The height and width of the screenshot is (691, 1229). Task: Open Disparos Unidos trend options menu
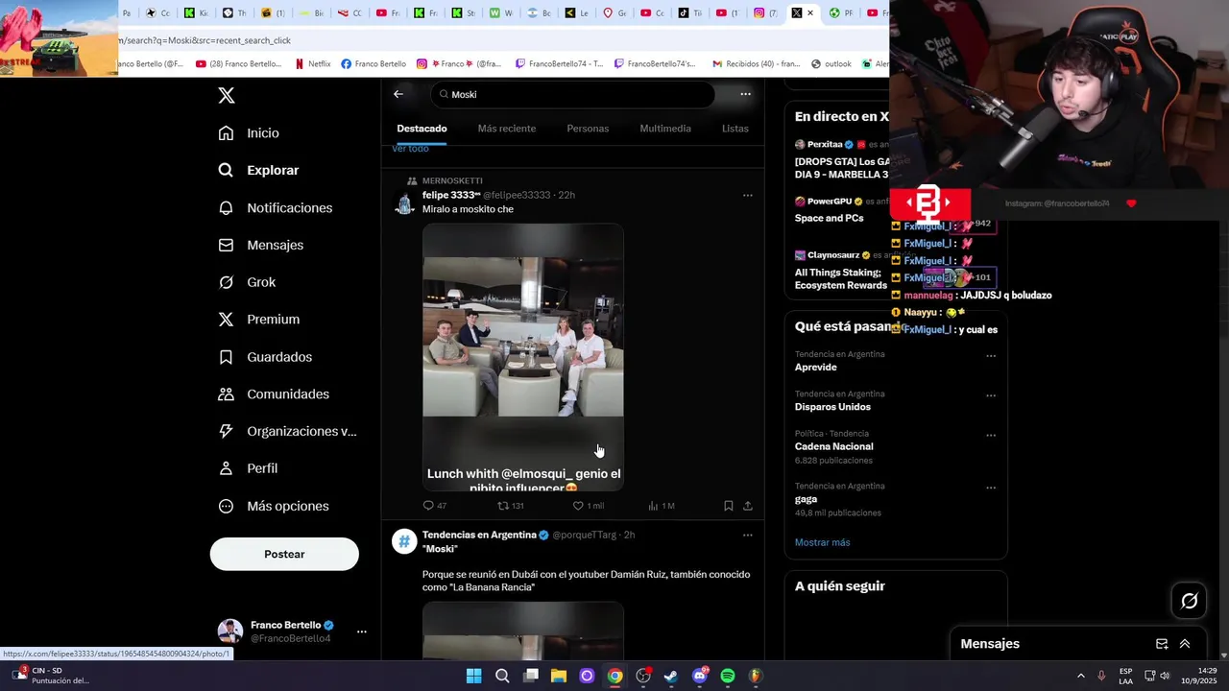point(991,395)
